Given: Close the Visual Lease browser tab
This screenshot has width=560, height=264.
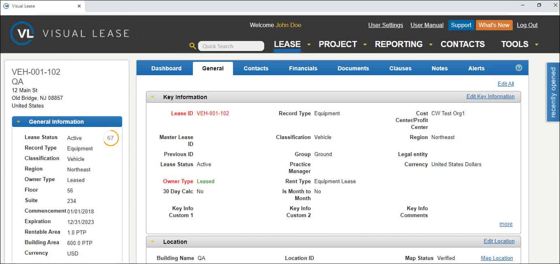Looking at the screenshot, I should click(x=79, y=6).
